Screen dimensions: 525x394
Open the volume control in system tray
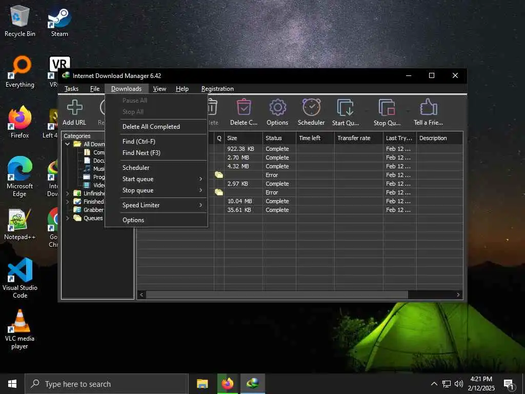pos(459,384)
